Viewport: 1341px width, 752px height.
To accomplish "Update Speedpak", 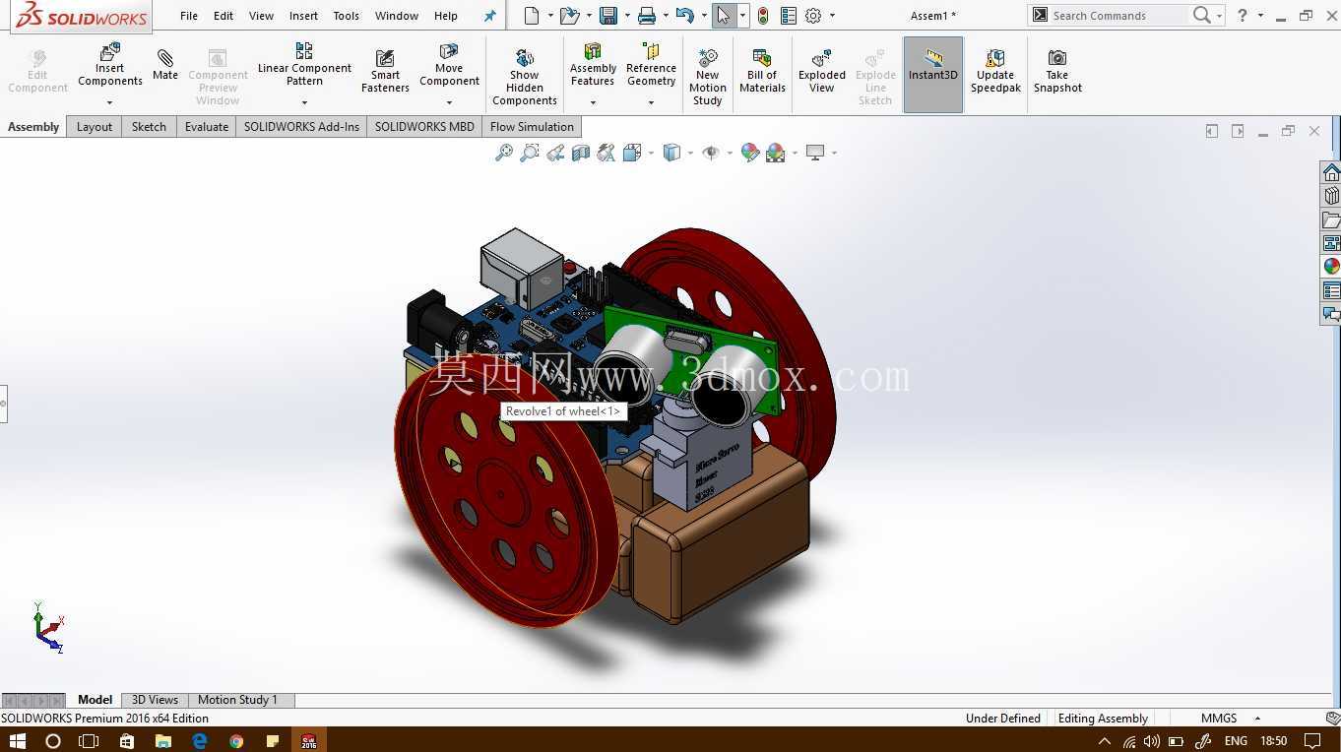I will click(995, 71).
